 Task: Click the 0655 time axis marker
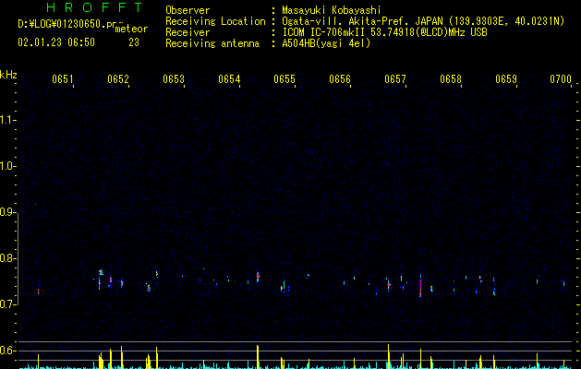[x=284, y=79]
